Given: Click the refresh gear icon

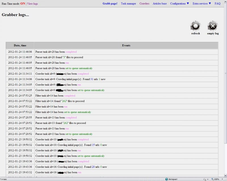Looking at the screenshot, I should click(x=195, y=26).
